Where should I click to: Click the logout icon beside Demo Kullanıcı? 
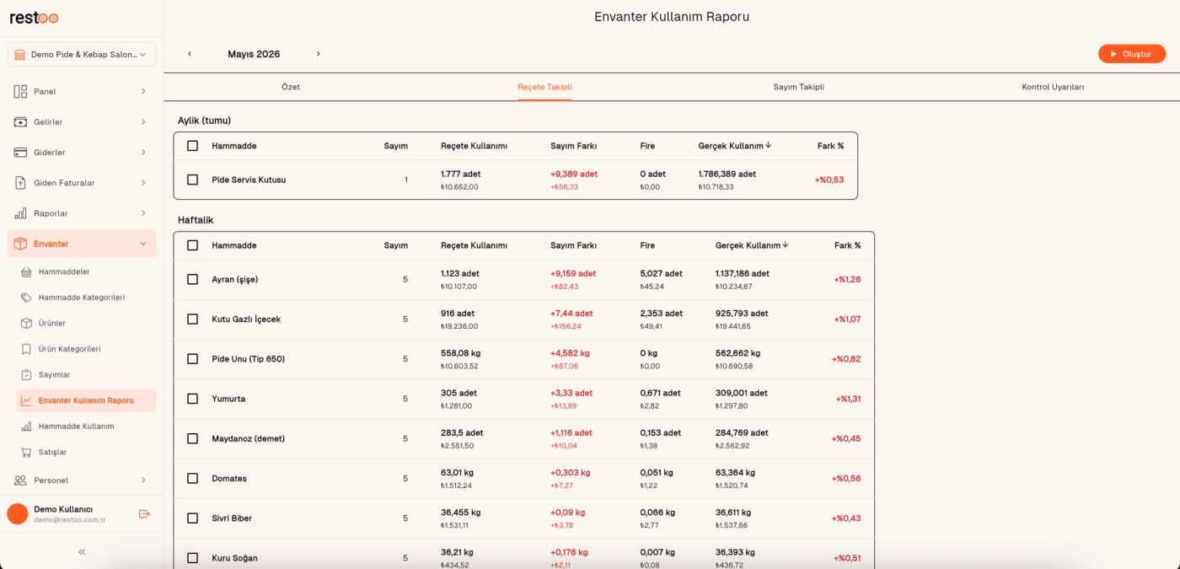(144, 514)
